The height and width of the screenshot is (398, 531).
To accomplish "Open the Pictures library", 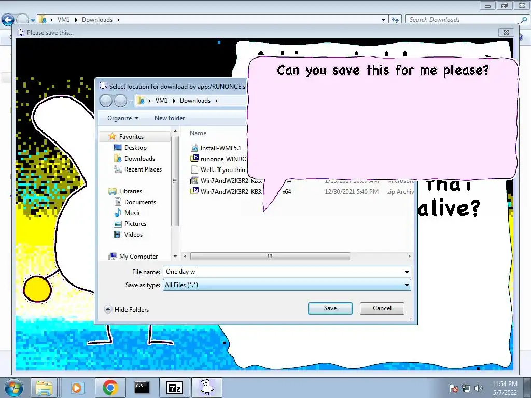I will pos(135,224).
